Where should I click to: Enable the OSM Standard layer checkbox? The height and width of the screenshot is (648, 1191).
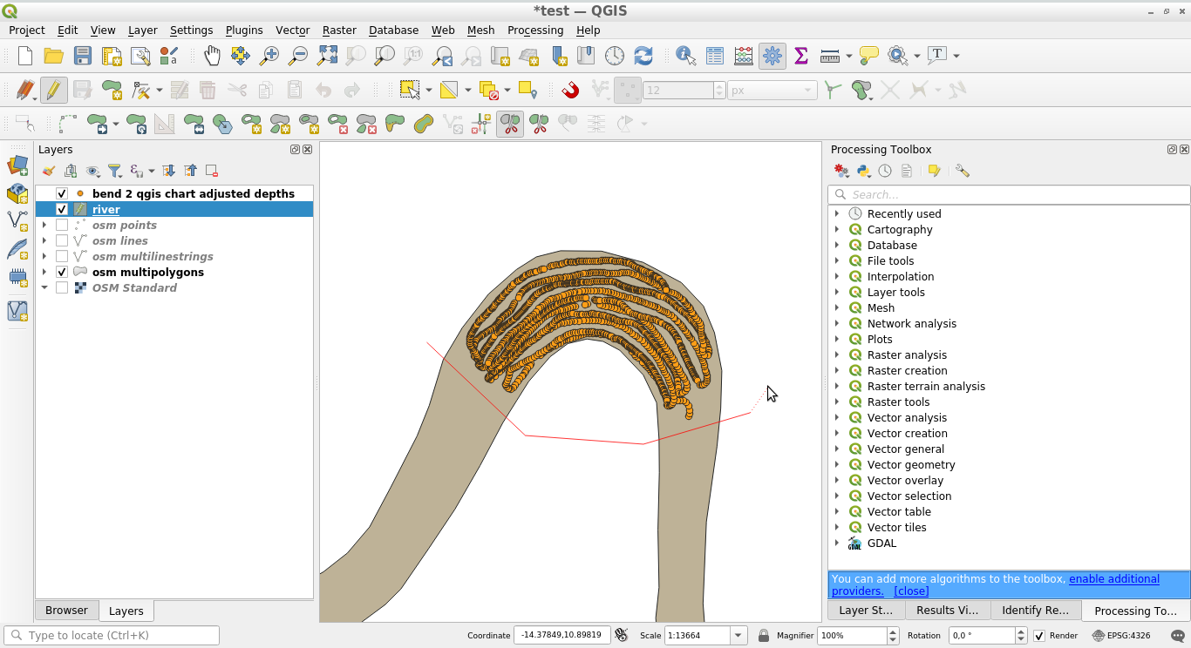click(62, 287)
